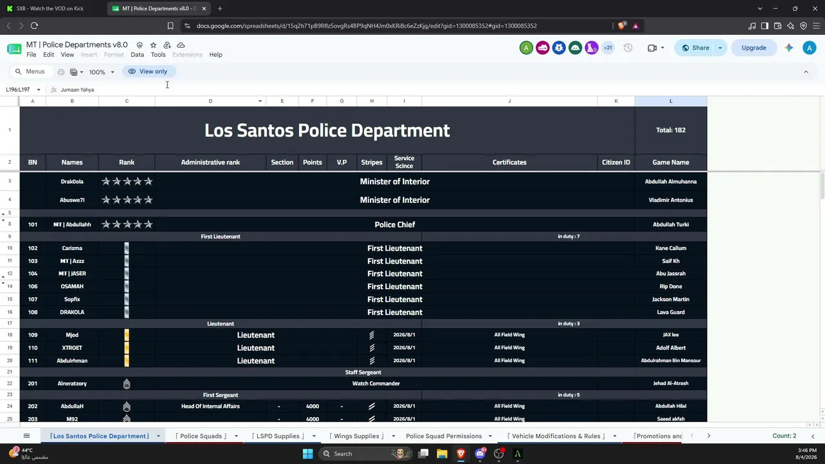Reload the page in the browser
825x464 pixels.
(34, 26)
